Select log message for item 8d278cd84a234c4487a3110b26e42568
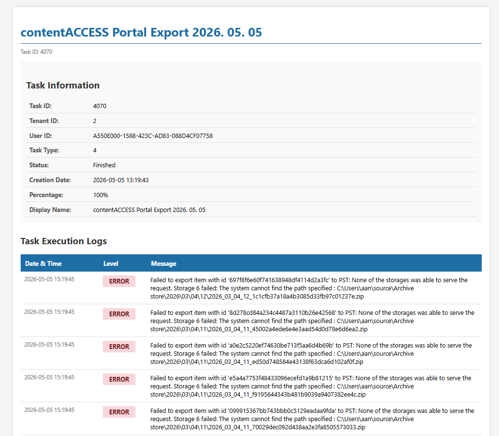Screen dimensions: 499x436 click(x=312, y=321)
